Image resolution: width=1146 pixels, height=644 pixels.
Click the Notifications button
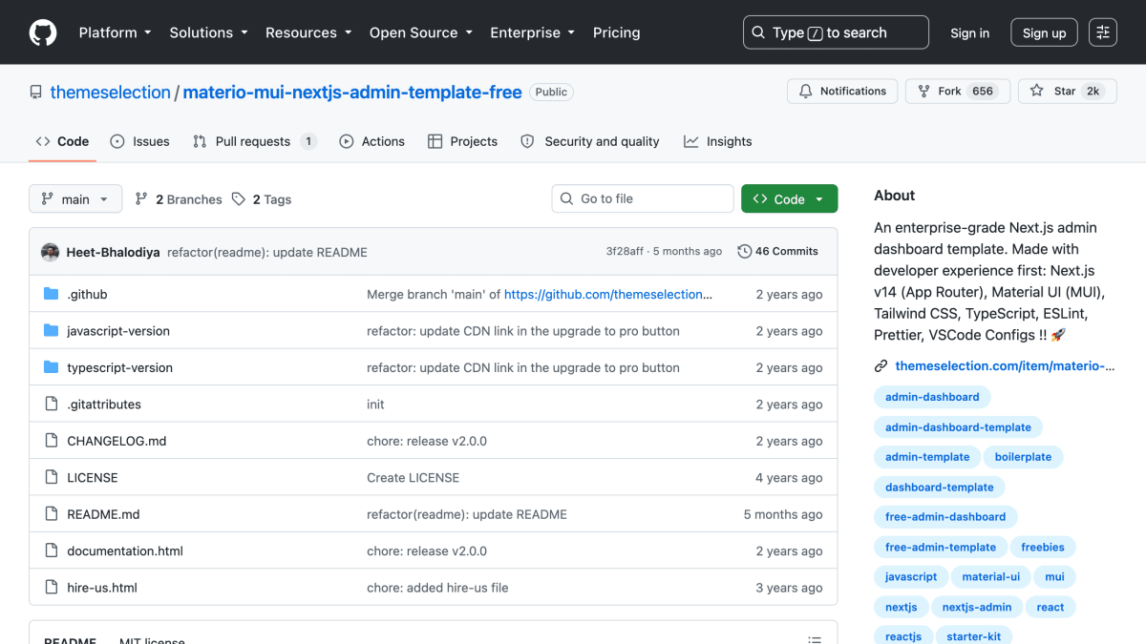point(842,92)
